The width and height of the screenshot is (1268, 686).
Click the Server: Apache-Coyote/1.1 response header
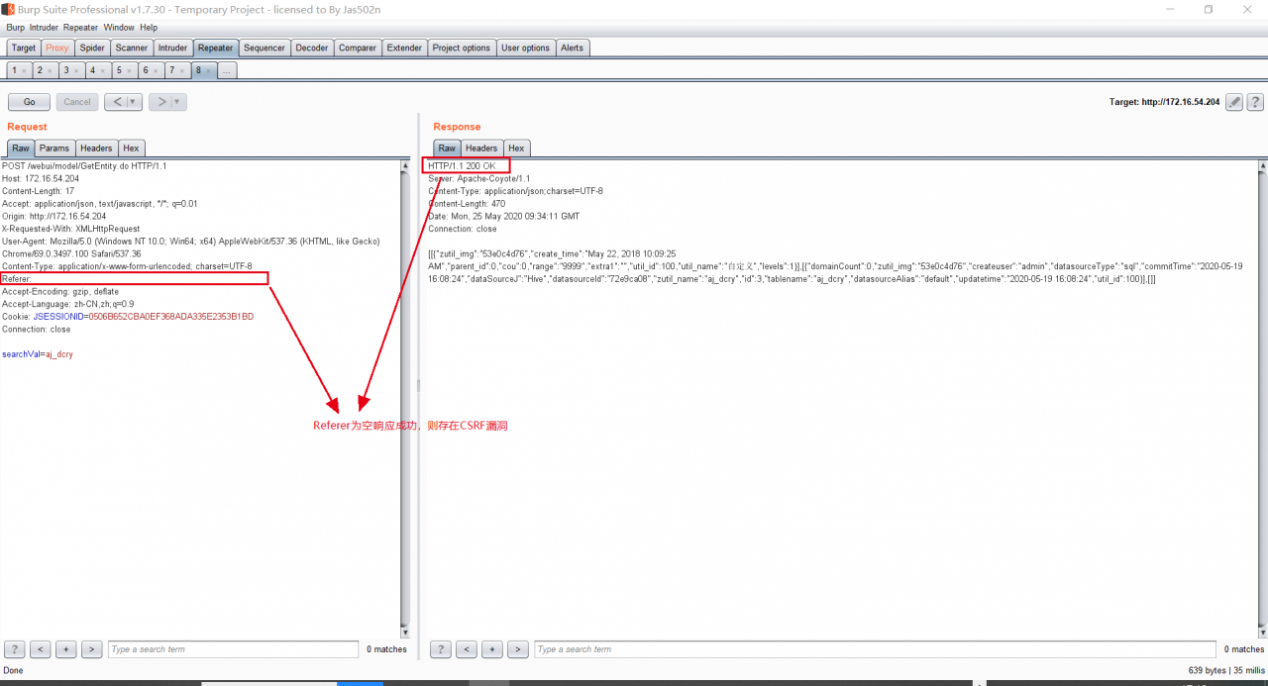click(x=479, y=178)
